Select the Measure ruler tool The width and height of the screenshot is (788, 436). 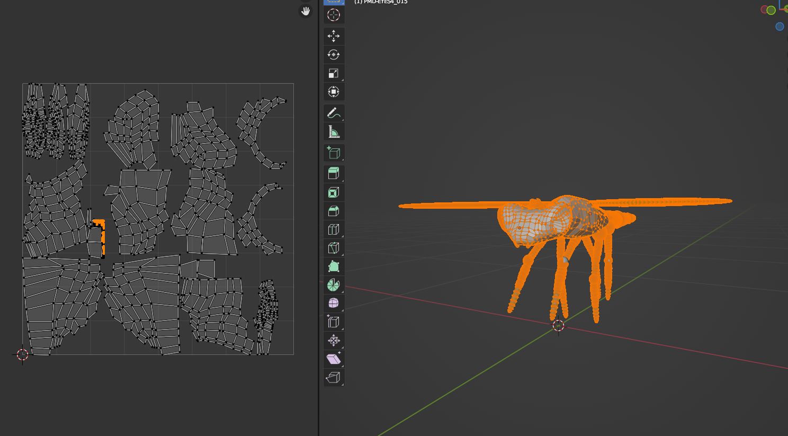click(334, 131)
